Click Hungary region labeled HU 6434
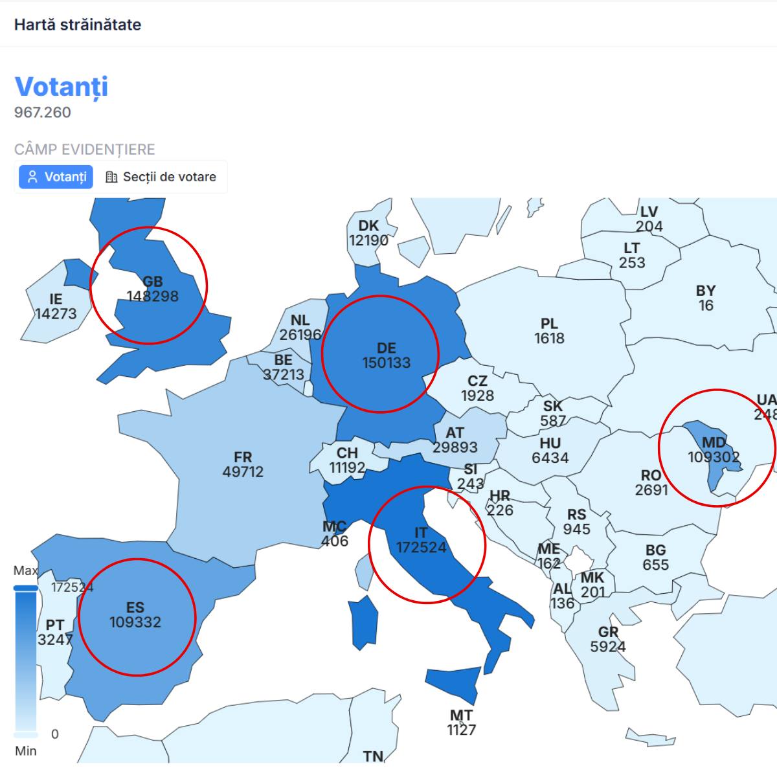 (550, 451)
